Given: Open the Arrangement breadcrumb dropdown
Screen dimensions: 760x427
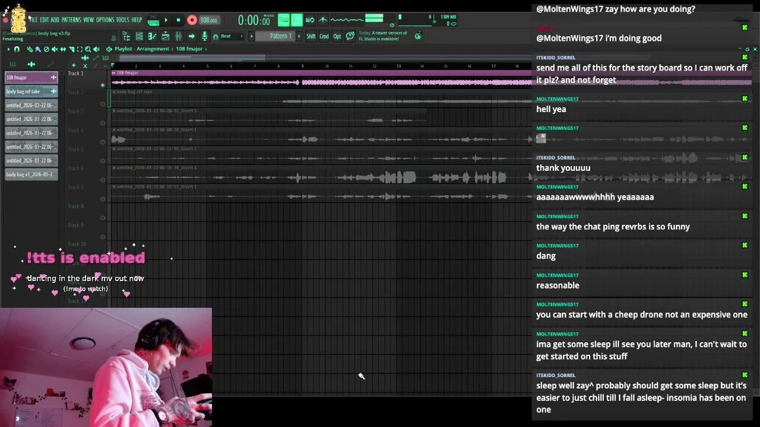Looking at the screenshot, I should tap(153, 49).
